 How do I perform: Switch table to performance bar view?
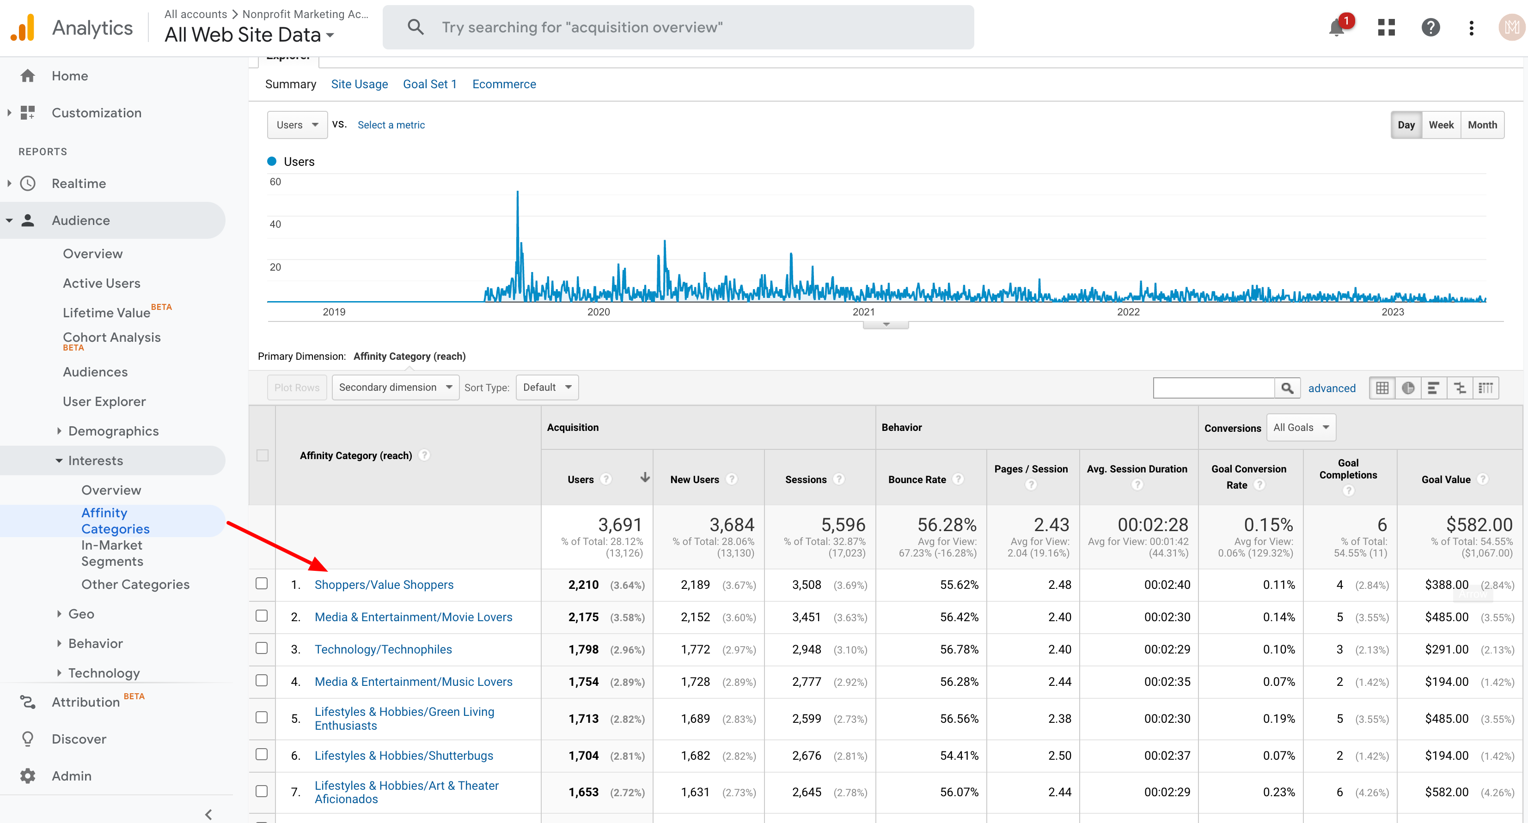(1433, 388)
